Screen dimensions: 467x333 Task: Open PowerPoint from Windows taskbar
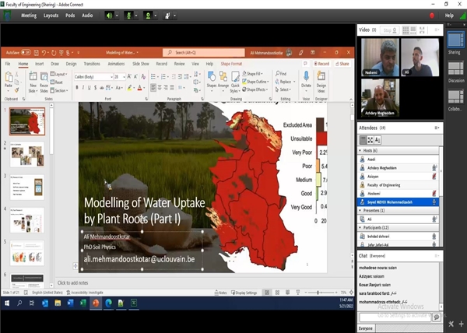click(x=95, y=303)
